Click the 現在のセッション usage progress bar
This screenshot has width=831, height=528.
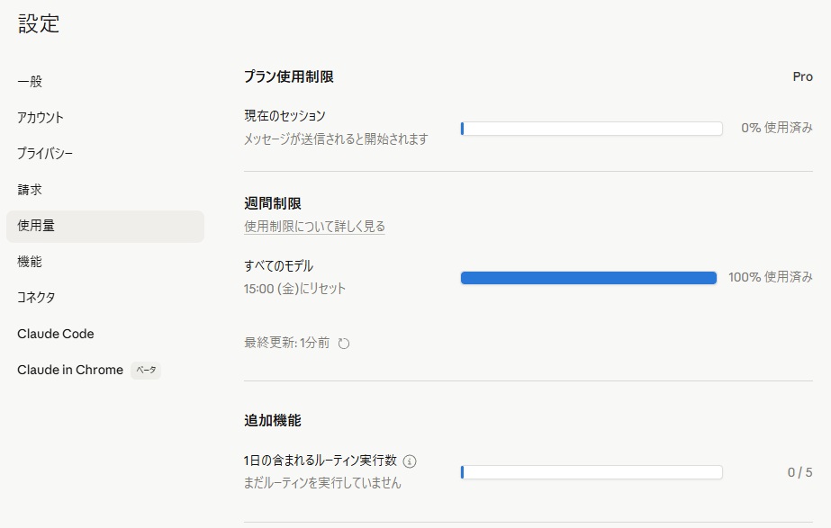[x=592, y=129]
